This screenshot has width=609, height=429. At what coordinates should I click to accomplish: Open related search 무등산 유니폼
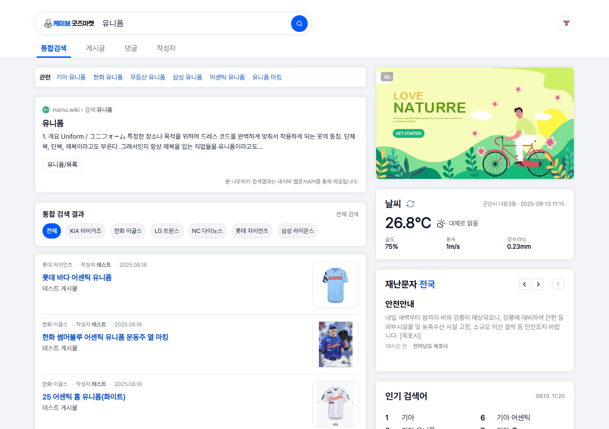coord(148,77)
